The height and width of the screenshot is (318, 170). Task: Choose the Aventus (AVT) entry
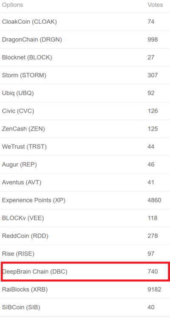coord(85,182)
